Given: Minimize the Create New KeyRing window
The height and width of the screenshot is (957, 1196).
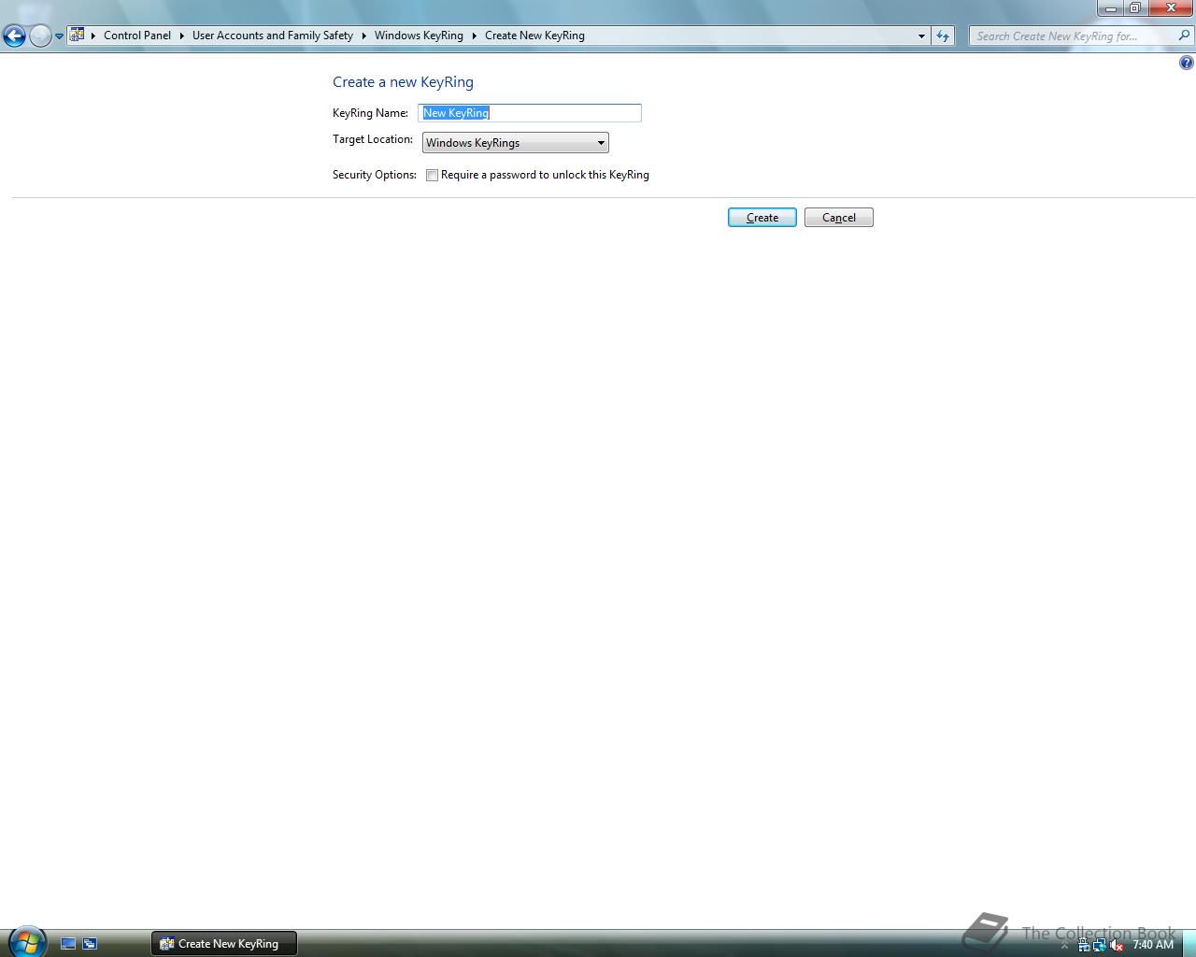Looking at the screenshot, I should 1110,8.
